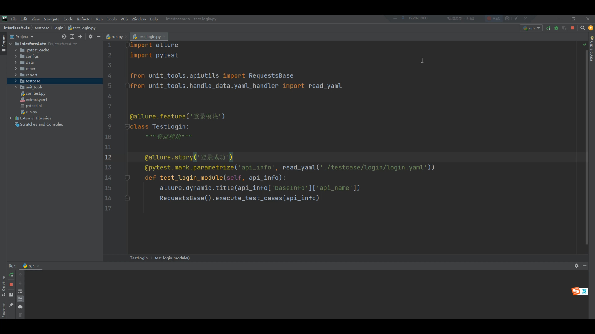
Task: Click the pencil annotate icon in recorder bar
Action: (x=516, y=19)
